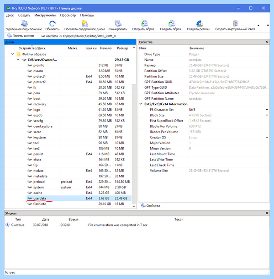Click the Create image toolbar icon
The image size is (274, 279).
172,23
